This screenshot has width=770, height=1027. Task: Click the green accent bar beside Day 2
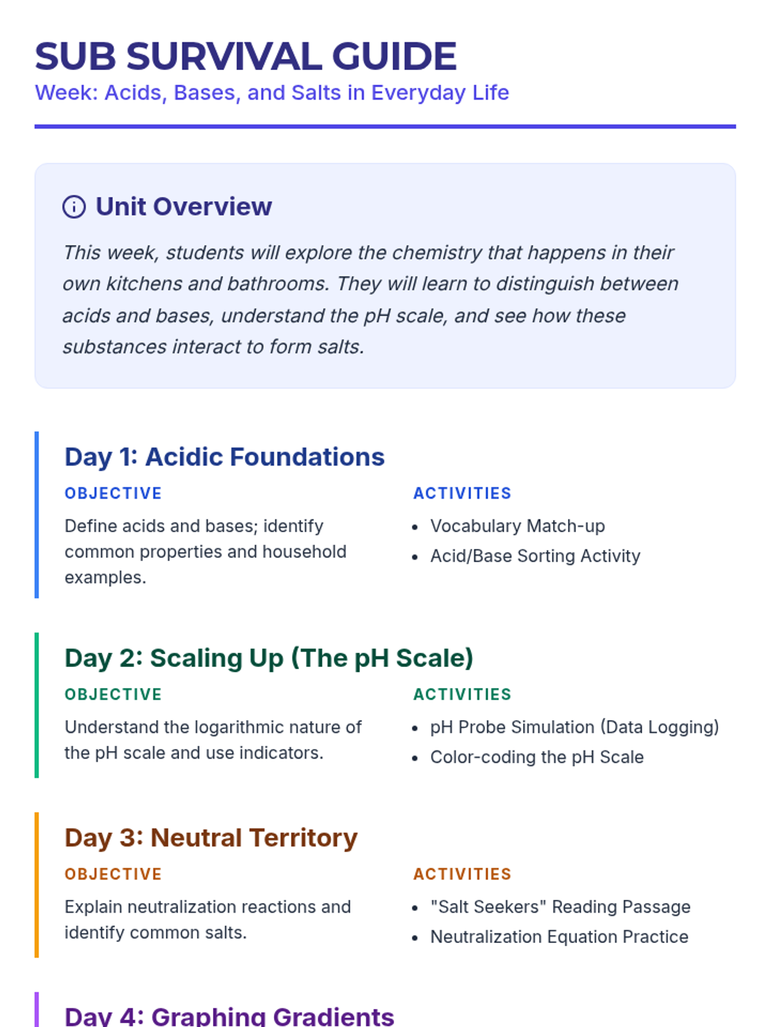tap(37, 705)
